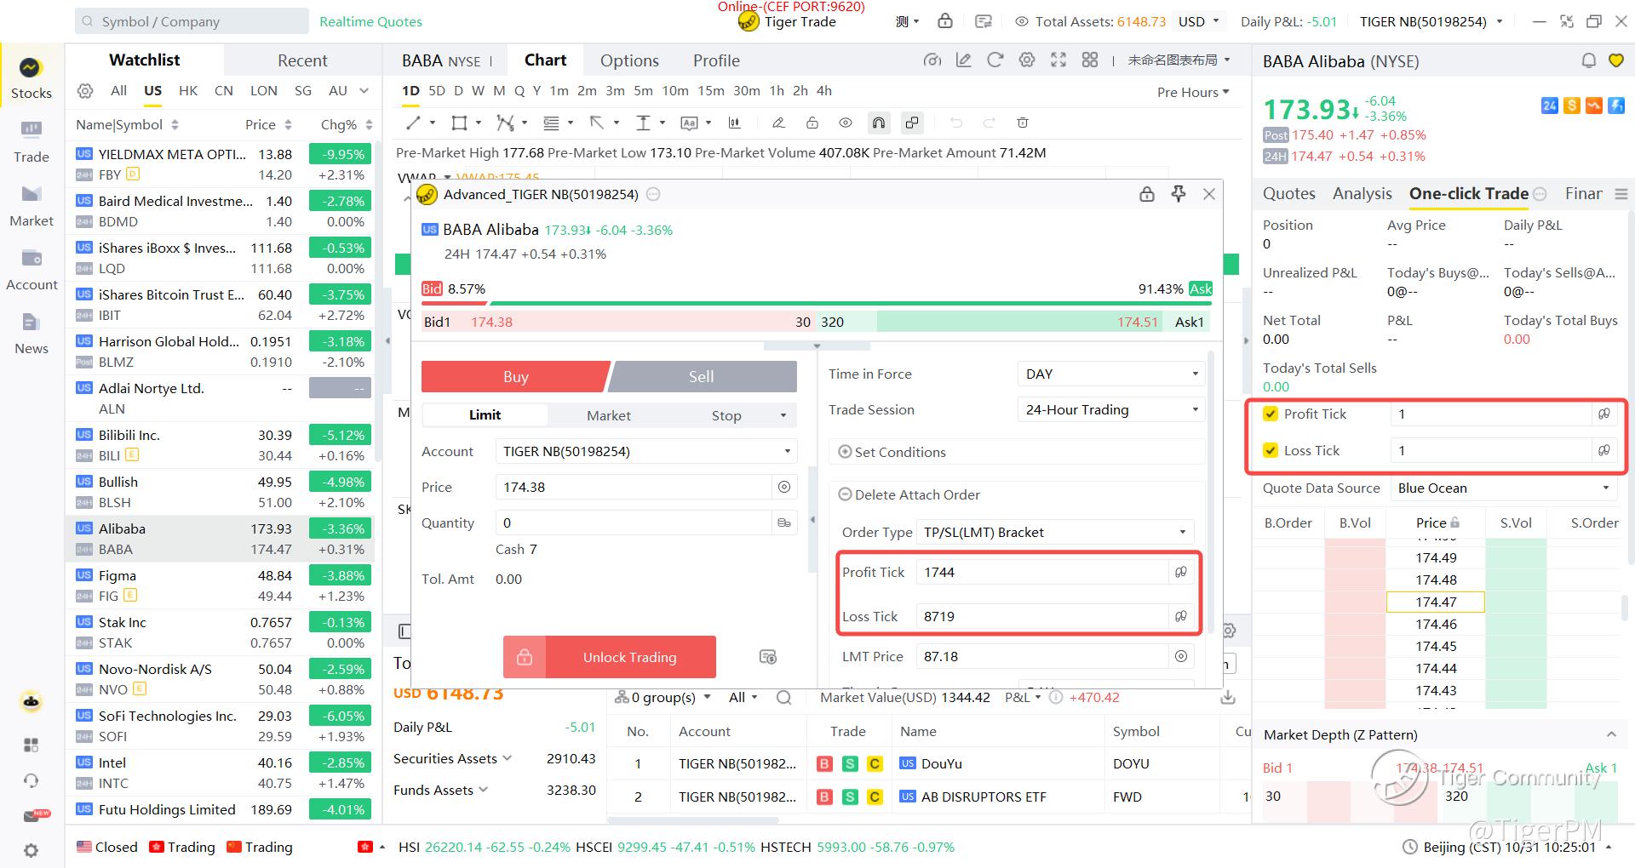Switch to the Options tab

tap(629, 60)
